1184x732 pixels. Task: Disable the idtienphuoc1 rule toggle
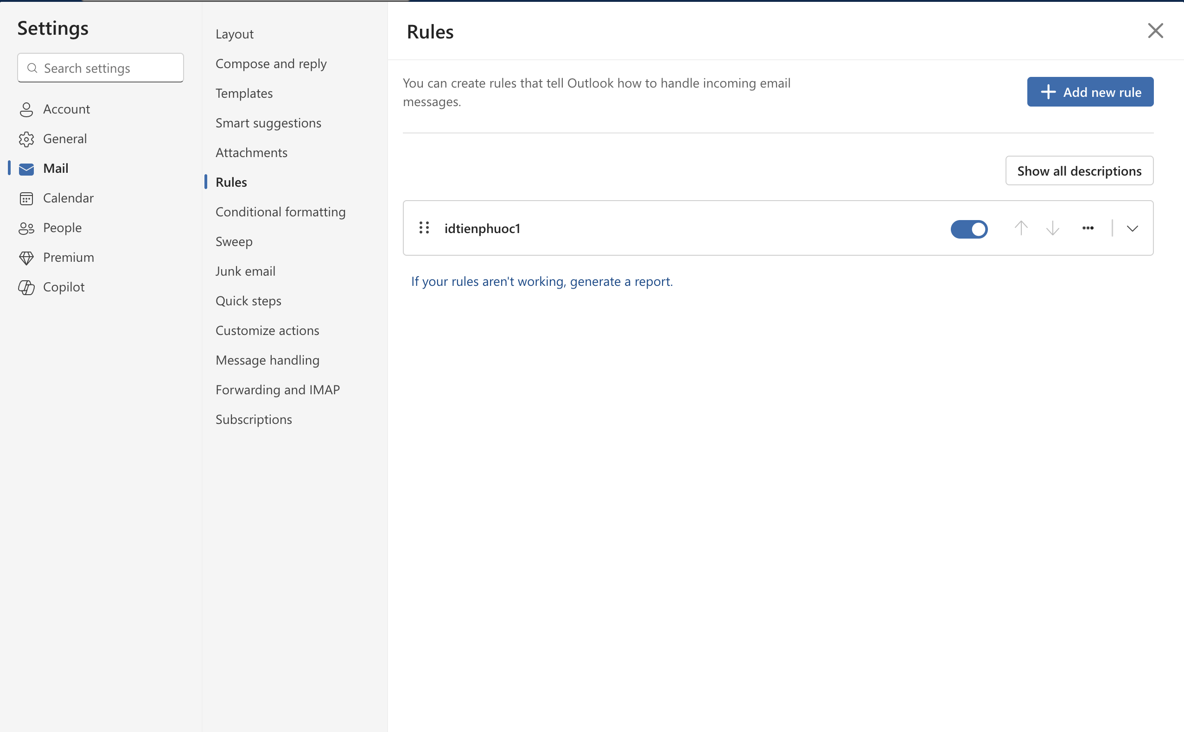coord(969,229)
